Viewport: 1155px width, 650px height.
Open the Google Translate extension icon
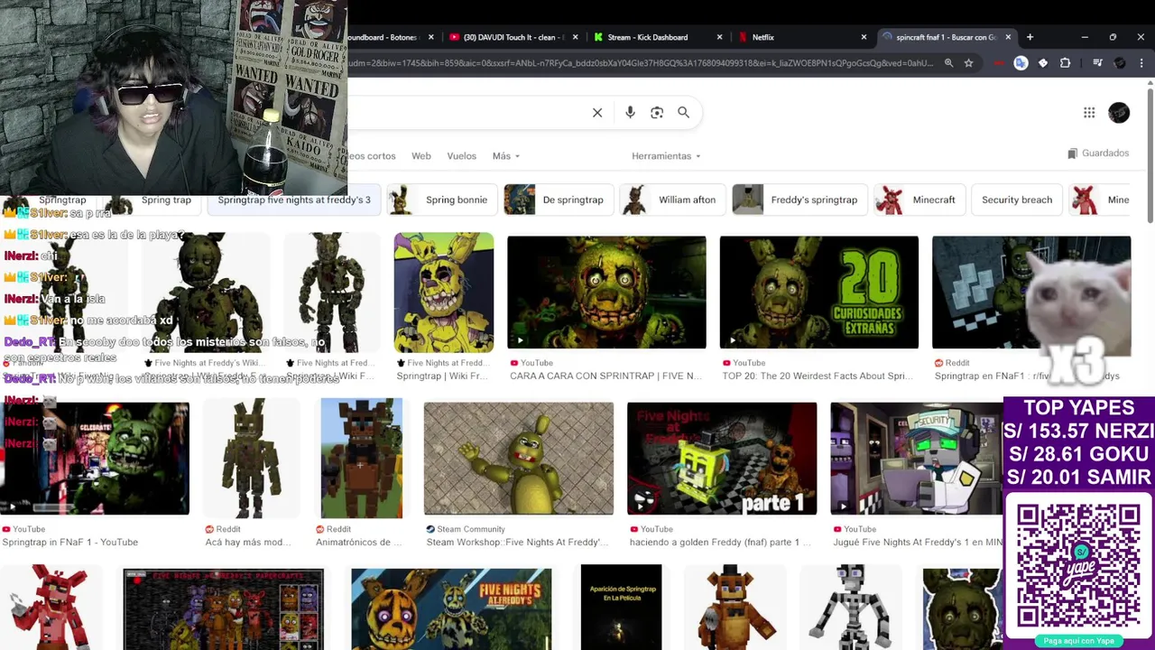1021,63
